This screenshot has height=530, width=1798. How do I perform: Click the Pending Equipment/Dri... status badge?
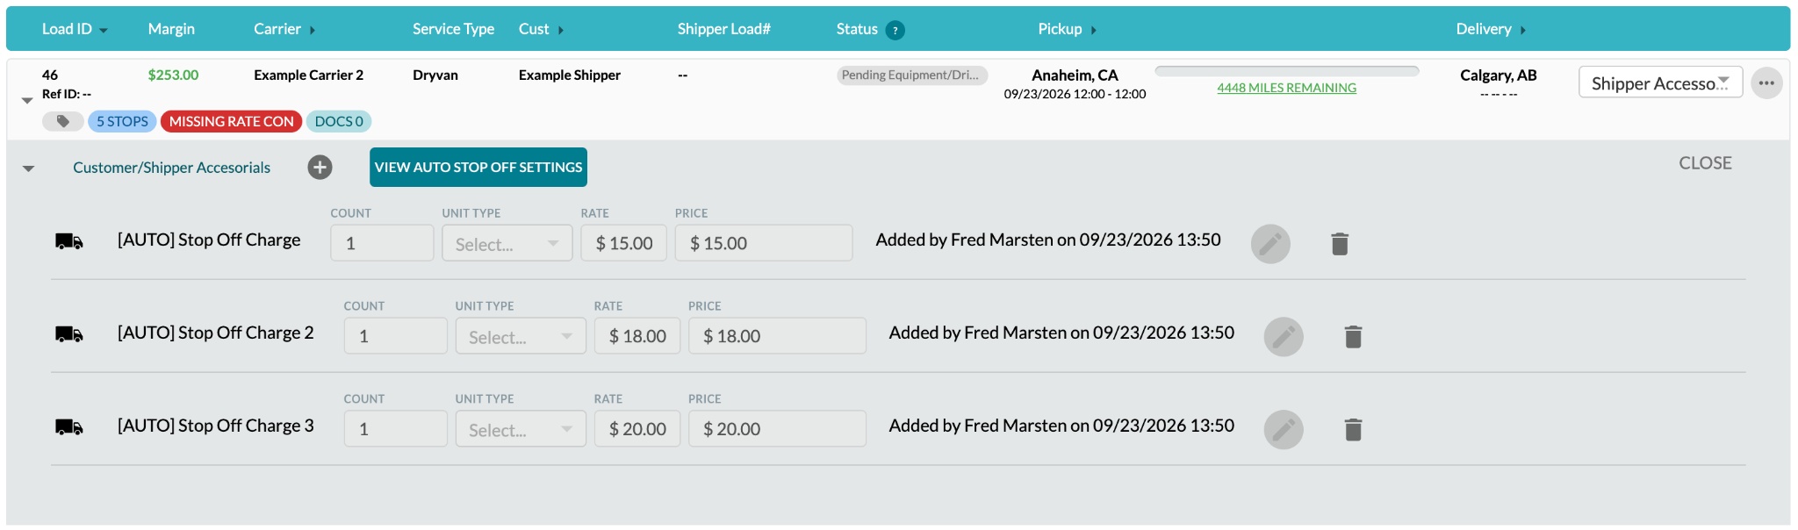(912, 75)
